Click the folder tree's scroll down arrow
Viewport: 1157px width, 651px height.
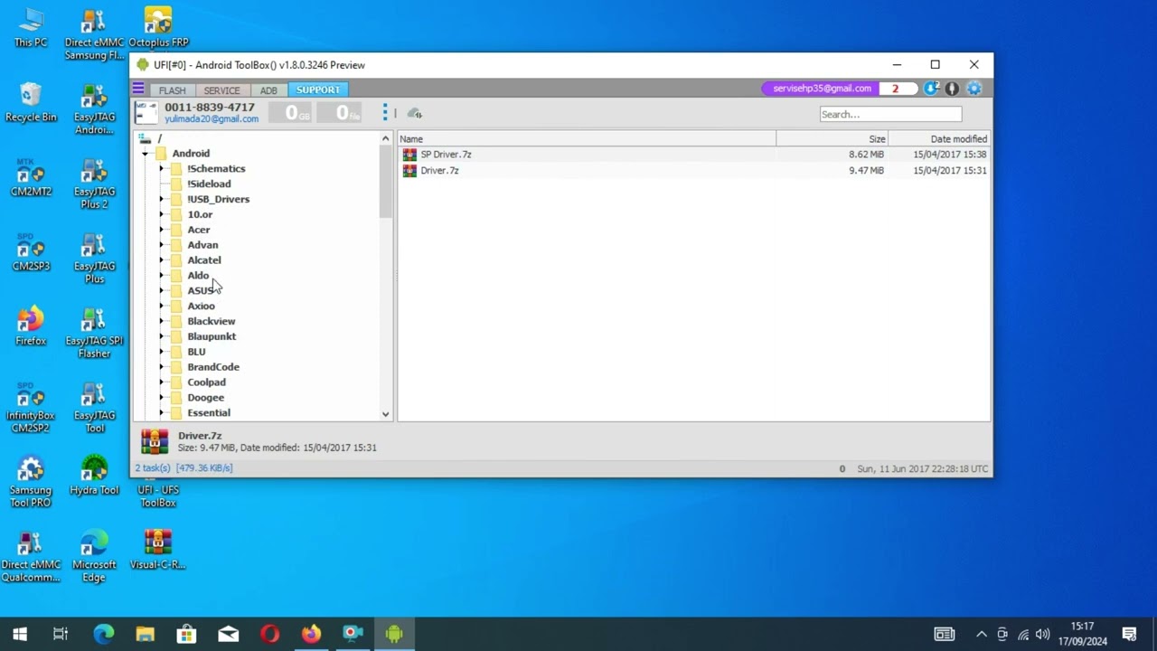click(386, 414)
